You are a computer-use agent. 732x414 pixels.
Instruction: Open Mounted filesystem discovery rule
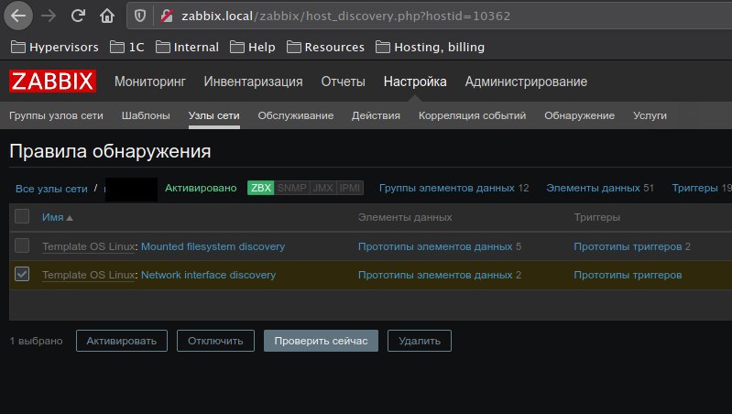click(213, 246)
